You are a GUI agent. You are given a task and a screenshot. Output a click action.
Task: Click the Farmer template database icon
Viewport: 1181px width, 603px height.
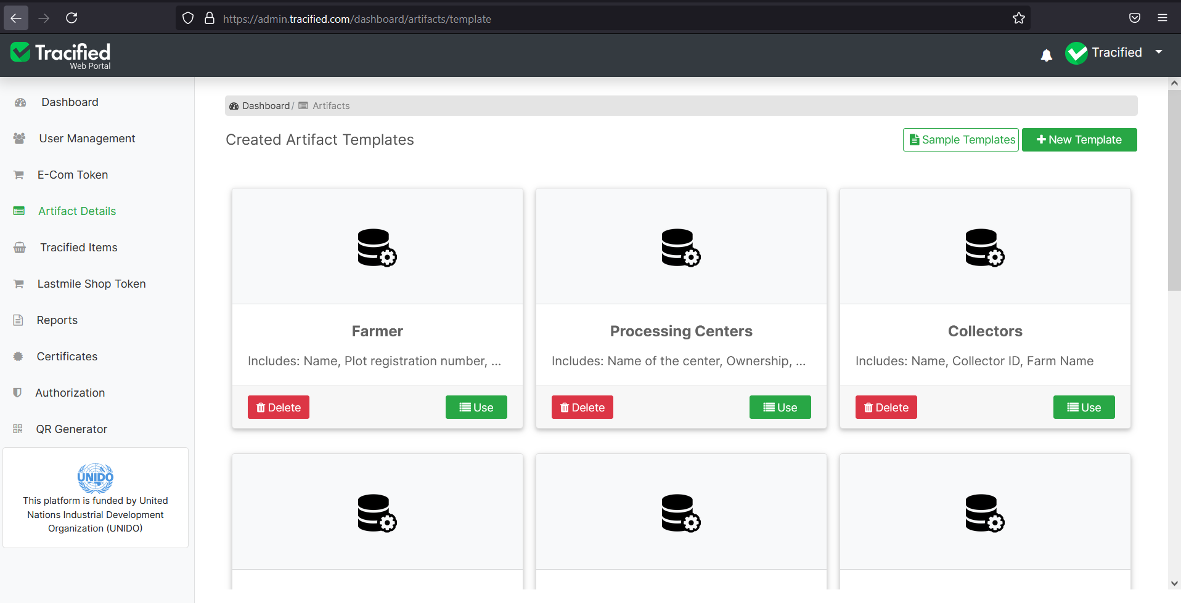point(377,248)
